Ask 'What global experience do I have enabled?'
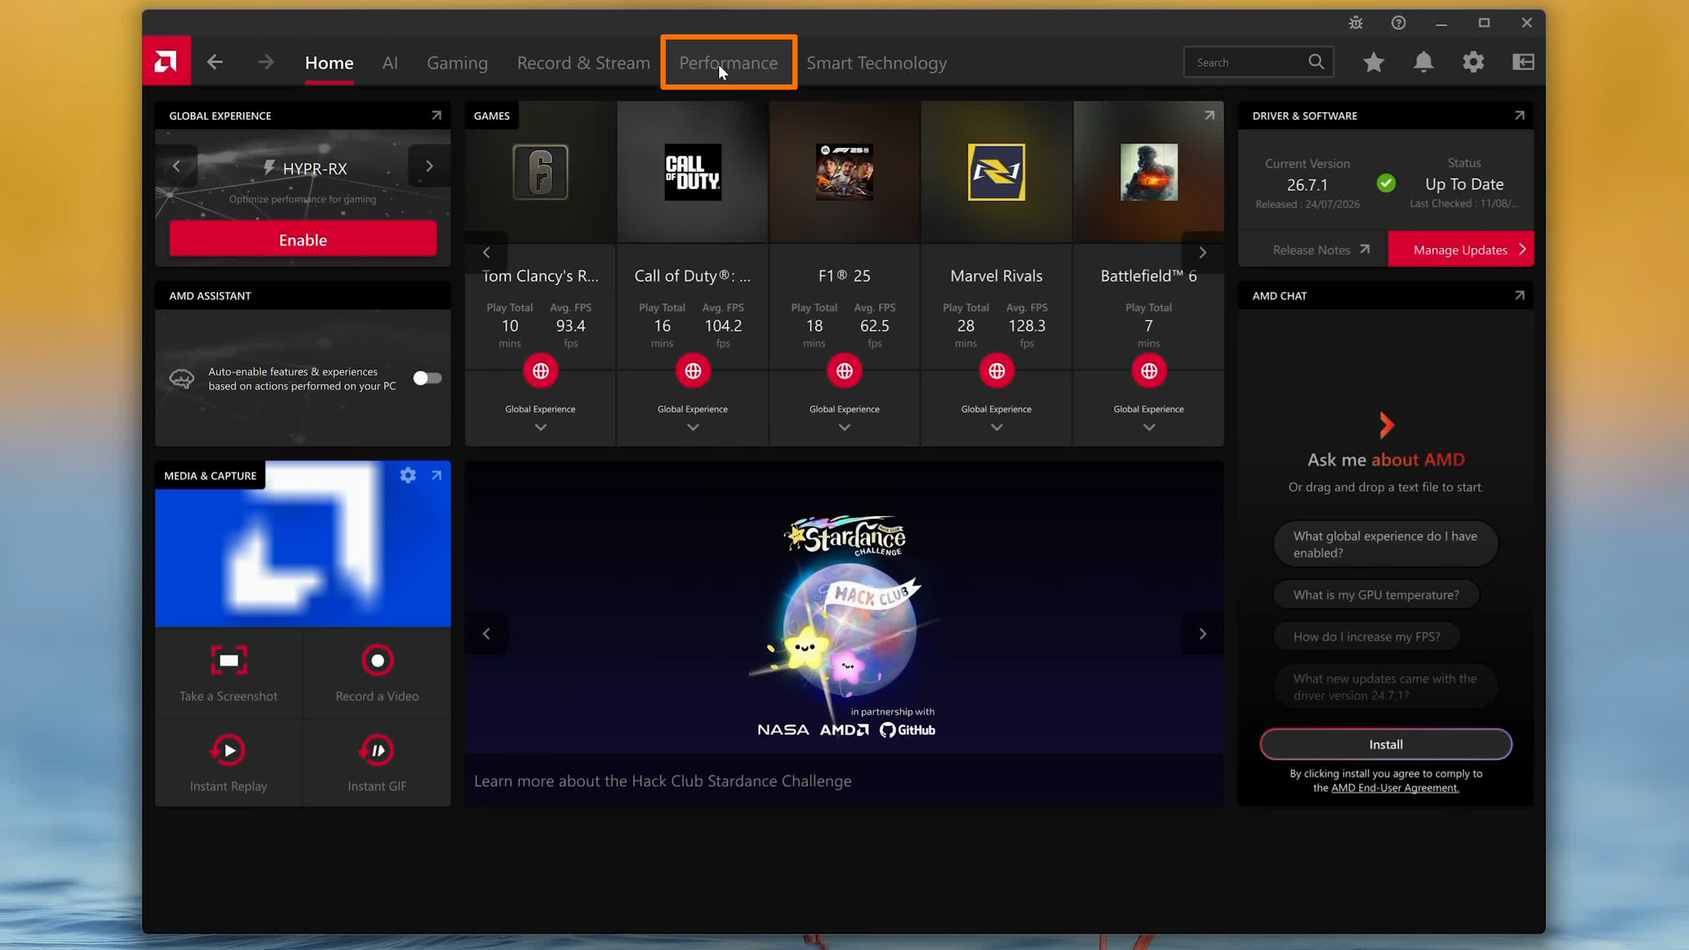Viewport: 1689px width, 950px height. (1385, 544)
